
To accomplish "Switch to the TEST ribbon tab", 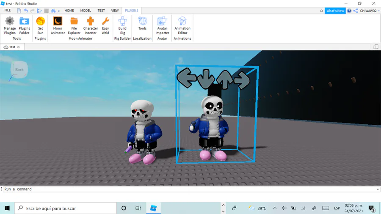I will click(x=101, y=11).
